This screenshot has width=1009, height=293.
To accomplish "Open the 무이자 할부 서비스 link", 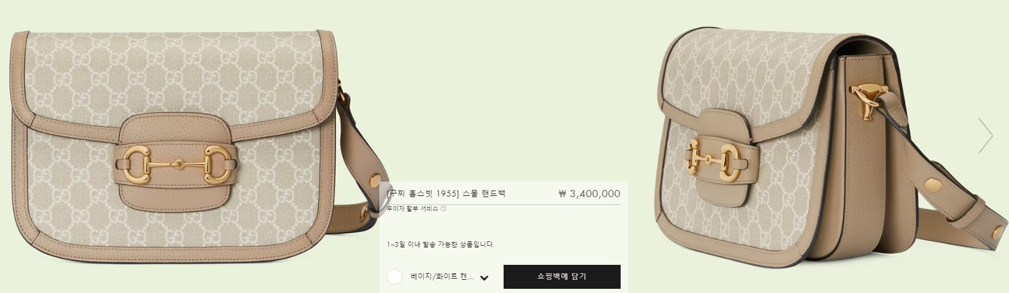I will (x=412, y=209).
